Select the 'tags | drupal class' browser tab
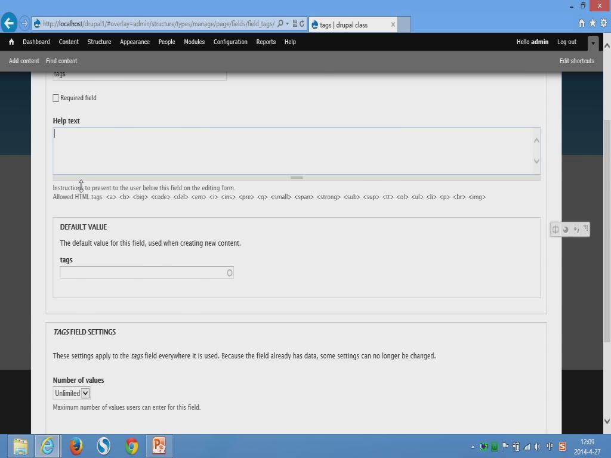The width and height of the screenshot is (611, 458). pyautogui.click(x=353, y=24)
